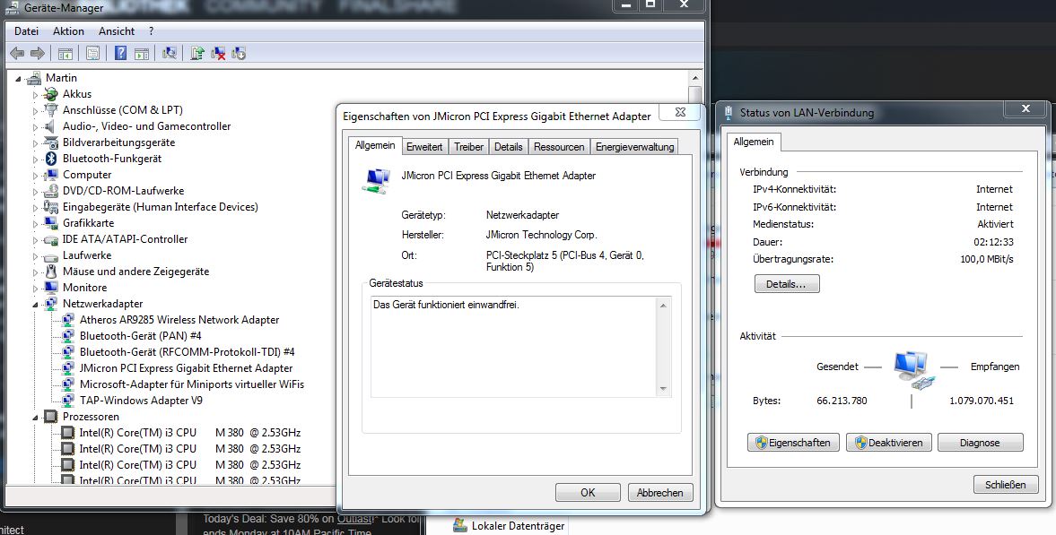The width and height of the screenshot is (1056, 535).
Task: Click the forward arrow in Geräte-Manager toolbar
Action: click(x=38, y=53)
